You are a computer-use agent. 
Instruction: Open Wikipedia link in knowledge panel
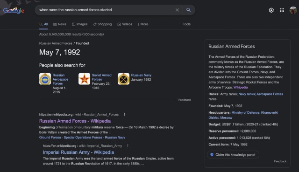tap(241, 87)
